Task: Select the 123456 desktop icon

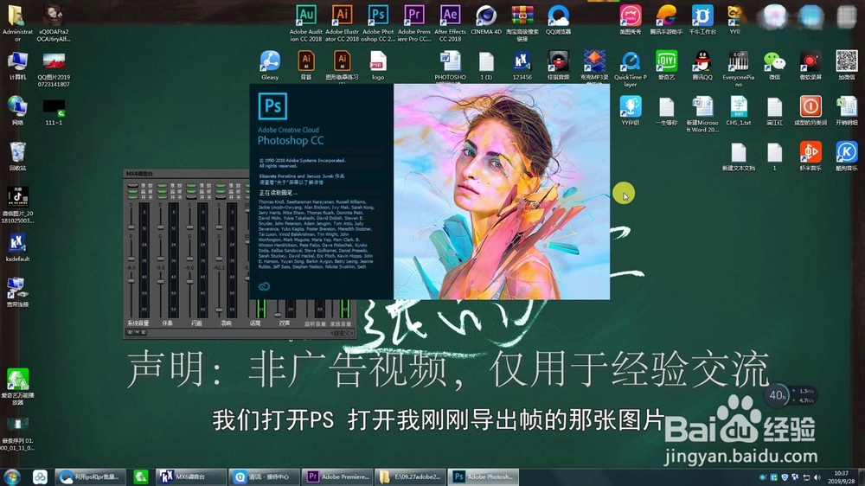Action: click(x=522, y=65)
